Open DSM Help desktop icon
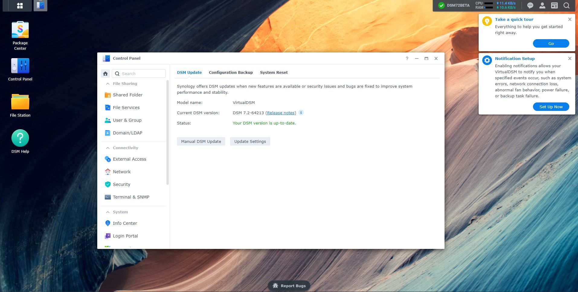 tap(20, 141)
